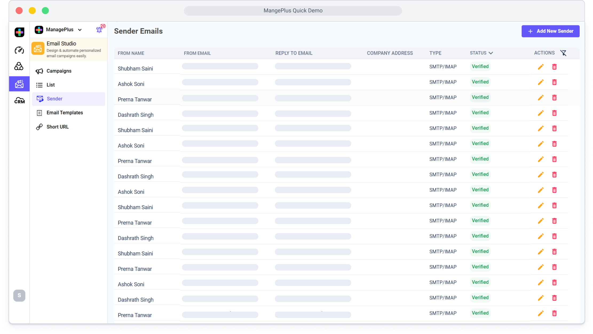The image size is (593, 334).
Task: Open Short URL from the sidebar
Action: tap(57, 127)
